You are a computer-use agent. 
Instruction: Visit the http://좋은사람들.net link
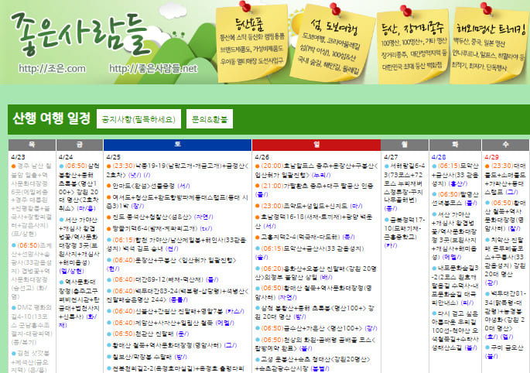tap(153, 69)
